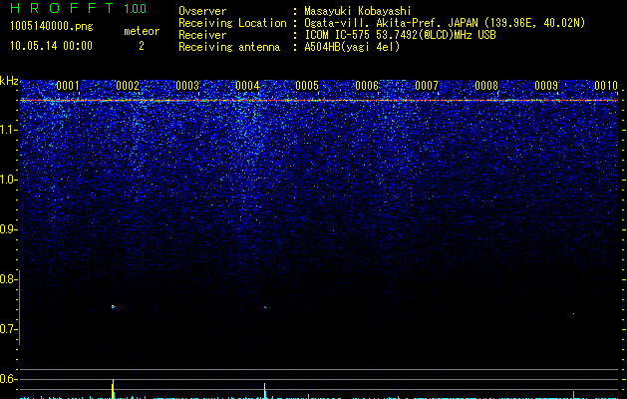Screen dimensions: 627x399
Task: Click time marker 0005
Action: point(307,86)
